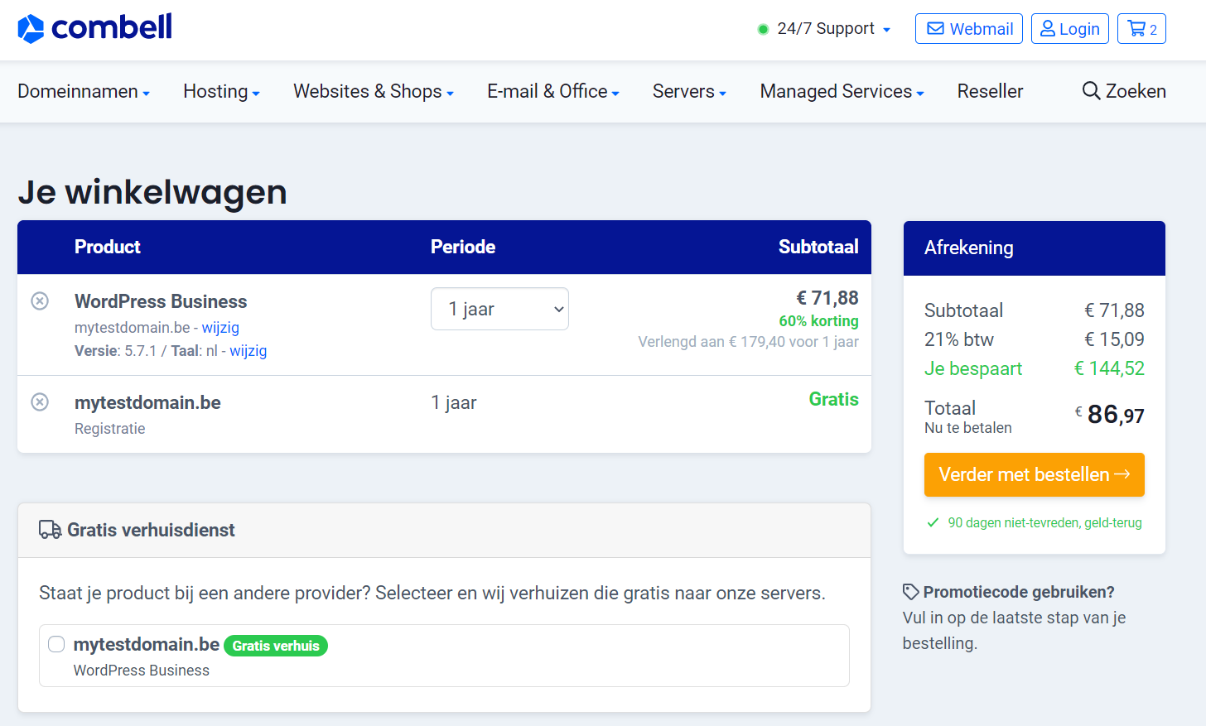
Task: Click the '21% btw' label
Action: (959, 339)
